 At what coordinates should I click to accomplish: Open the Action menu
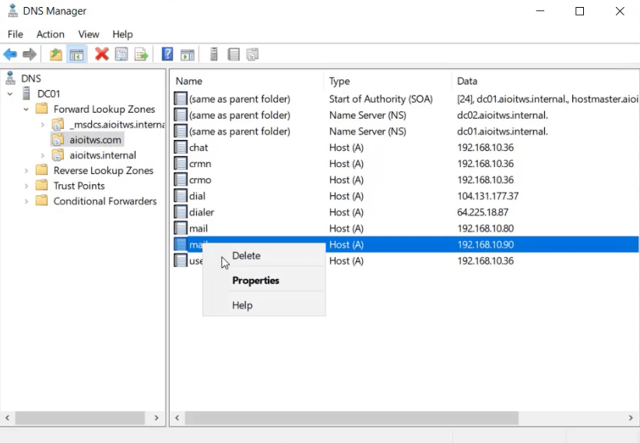tap(51, 34)
